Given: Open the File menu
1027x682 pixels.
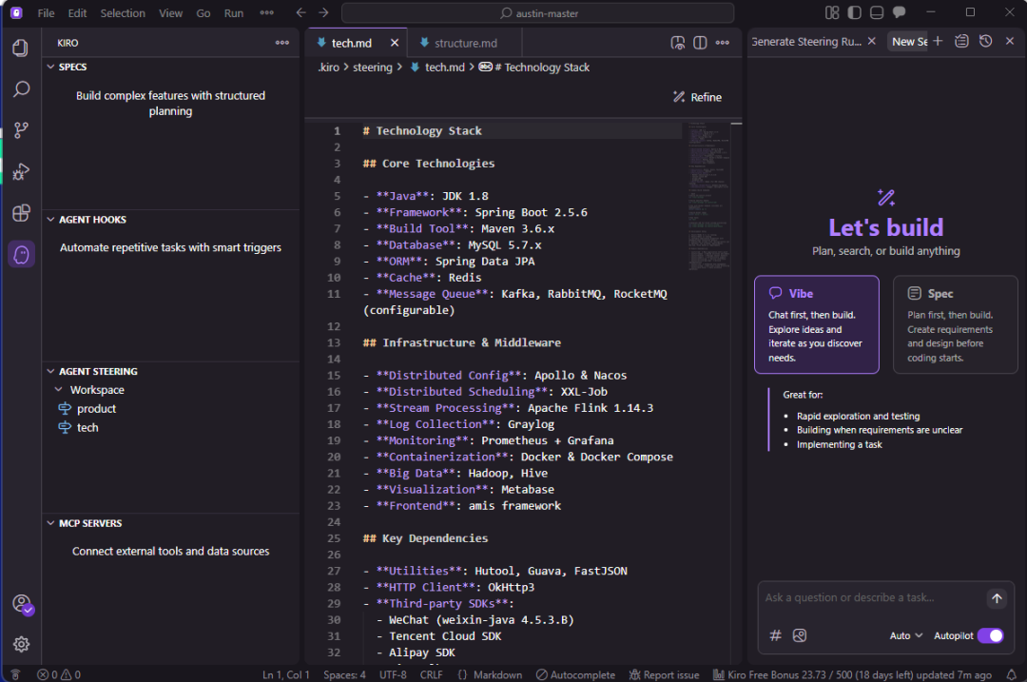Looking at the screenshot, I should 46,13.
